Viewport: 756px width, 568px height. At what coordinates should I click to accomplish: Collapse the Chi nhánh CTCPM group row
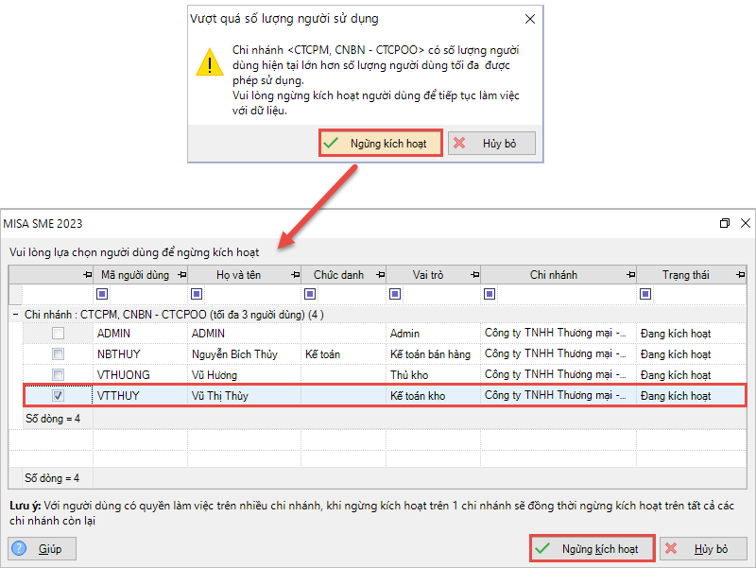pyautogui.click(x=16, y=314)
